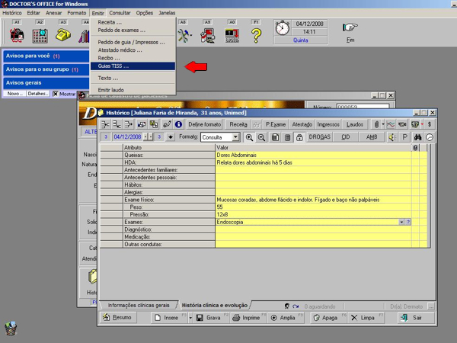Viewport: 457px width, 343px height.
Task: Click the recycle bin icon on desktop
Action: coord(10,329)
